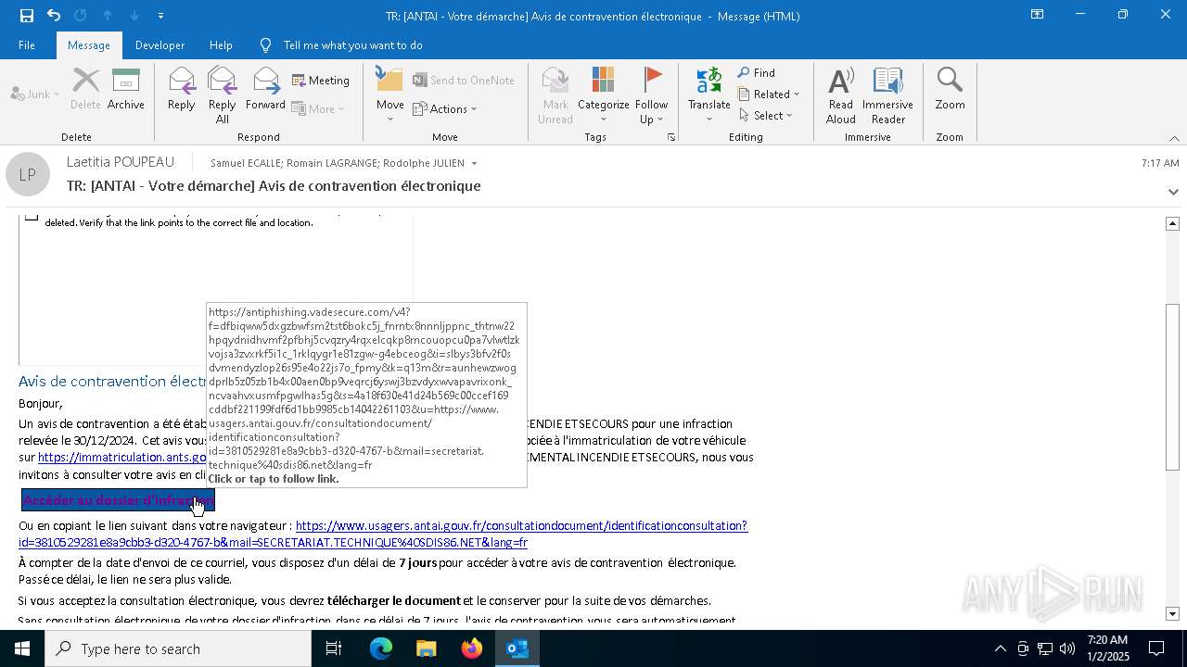Create a Meeting reply
The width and height of the screenshot is (1187, 667).
click(321, 81)
